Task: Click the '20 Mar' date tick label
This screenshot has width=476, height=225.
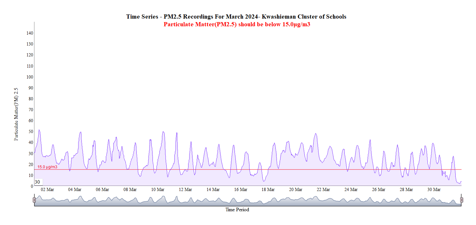Action: [x=296, y=190]
